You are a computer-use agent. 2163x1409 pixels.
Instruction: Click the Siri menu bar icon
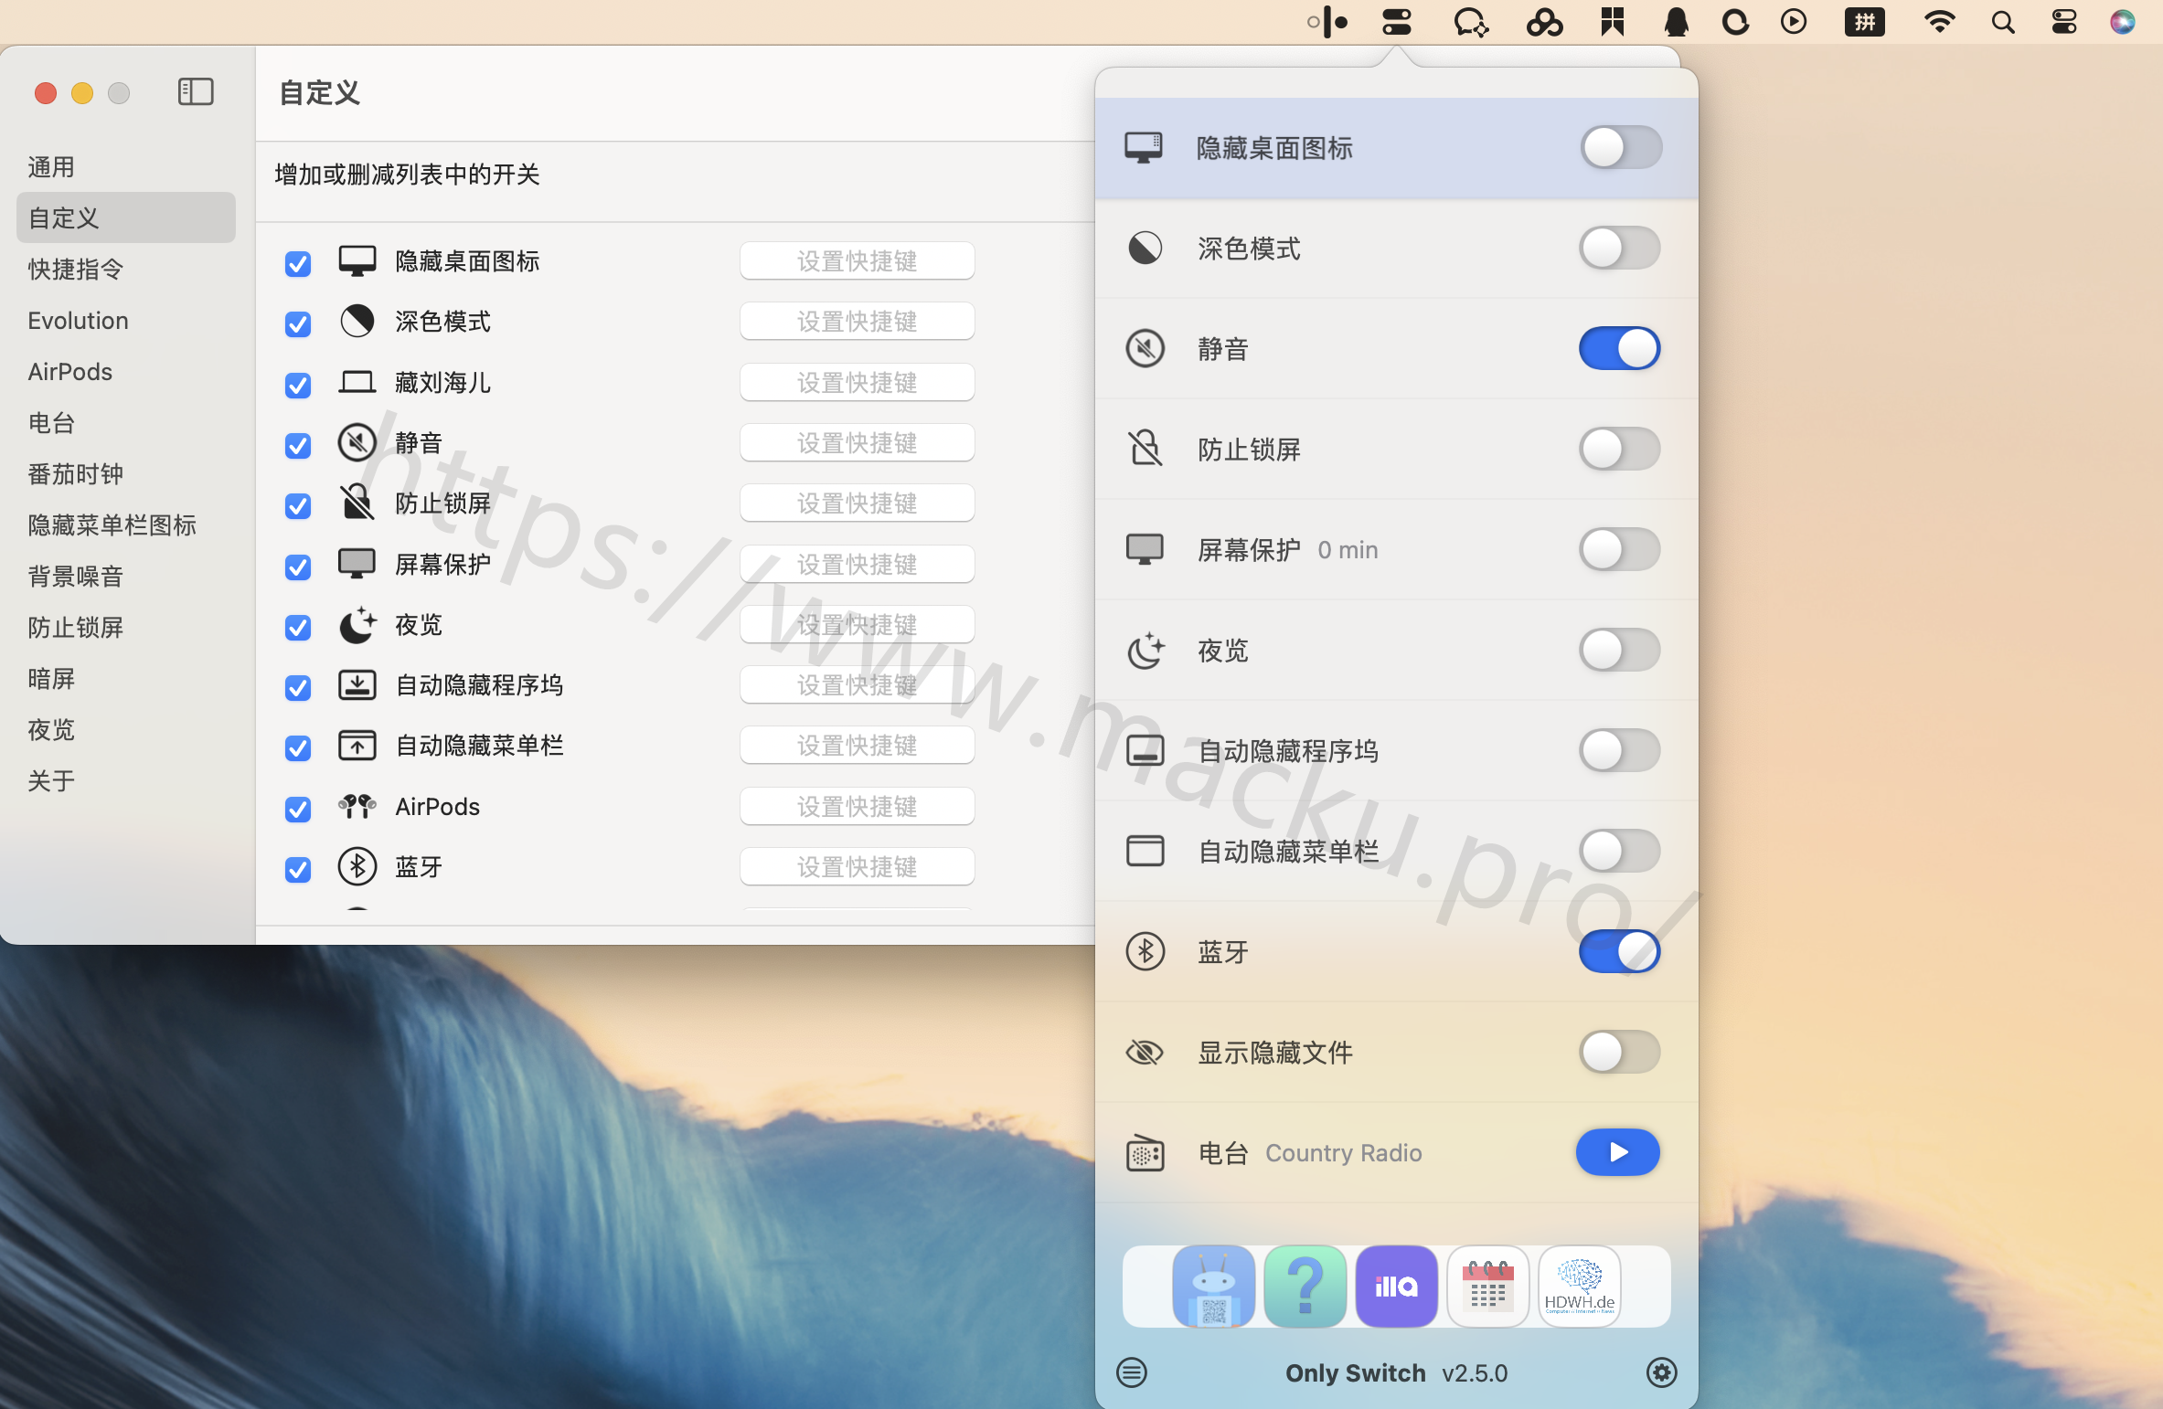(x=2123, y=22)
